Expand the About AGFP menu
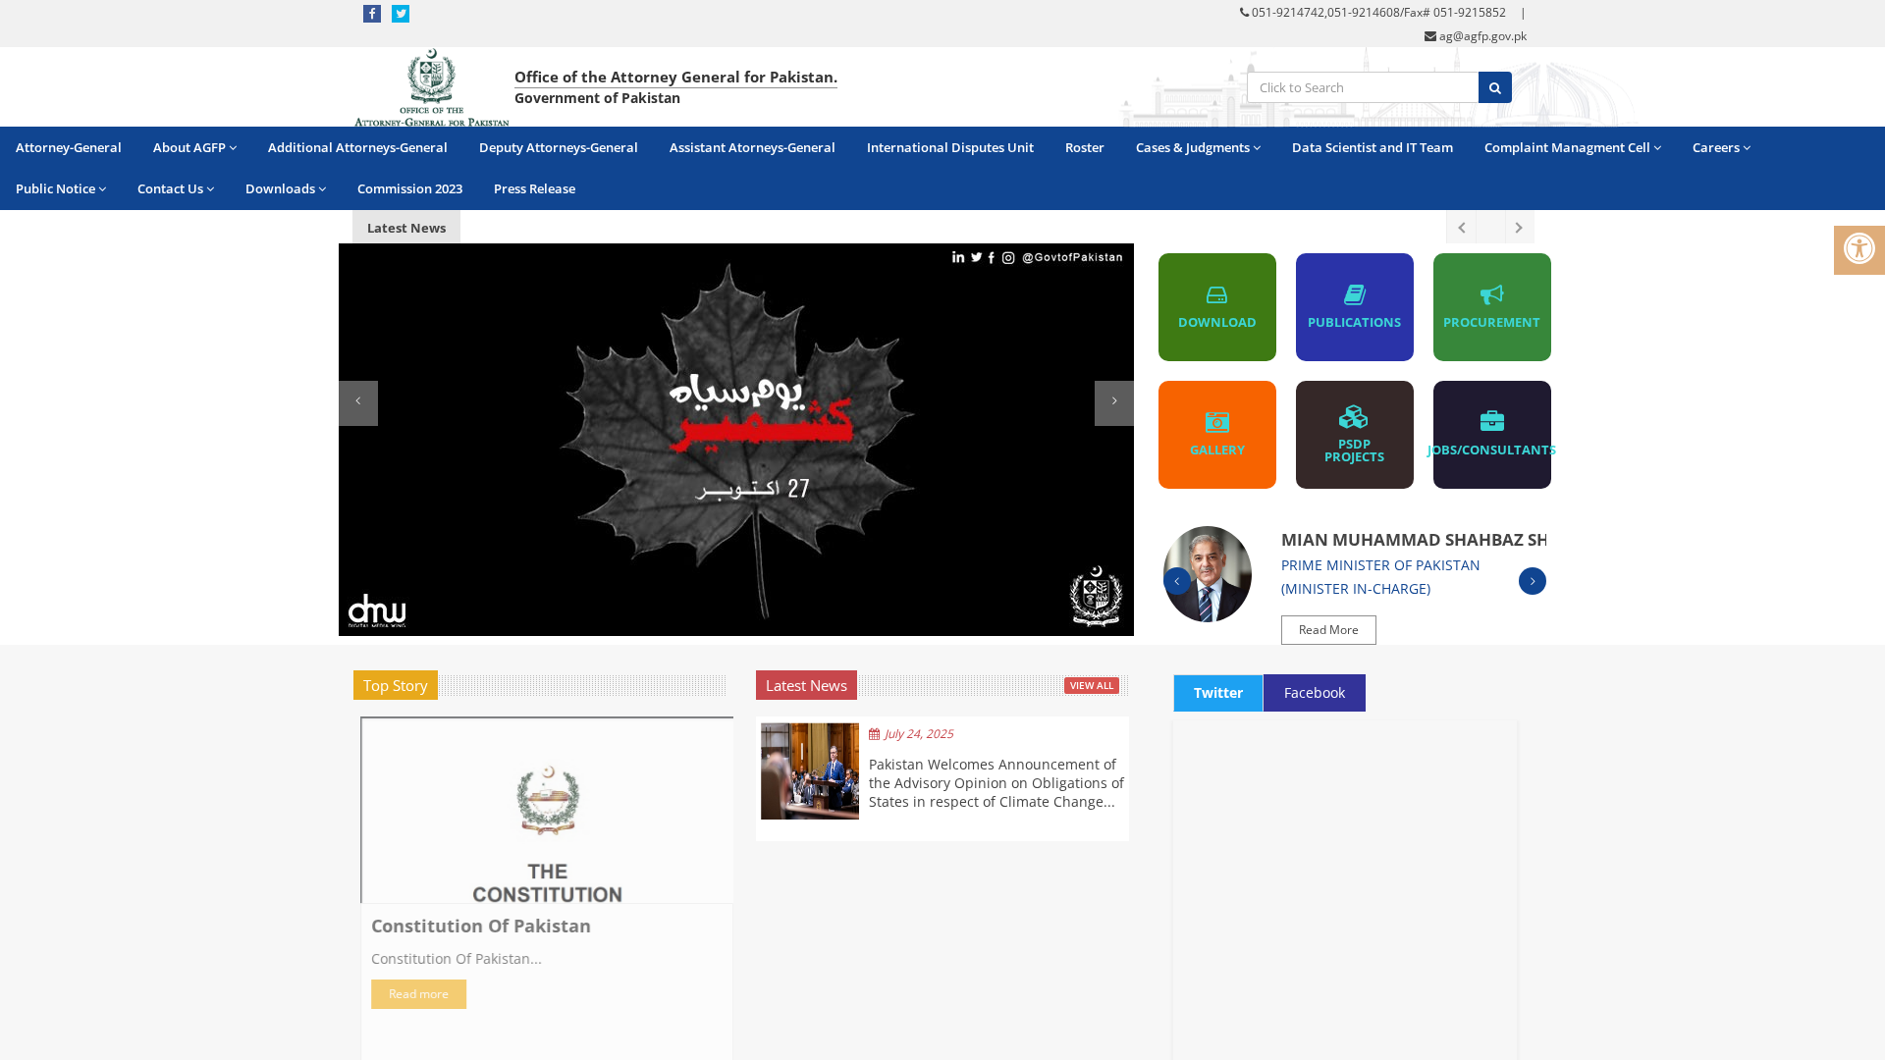 (x=194, y=147)
